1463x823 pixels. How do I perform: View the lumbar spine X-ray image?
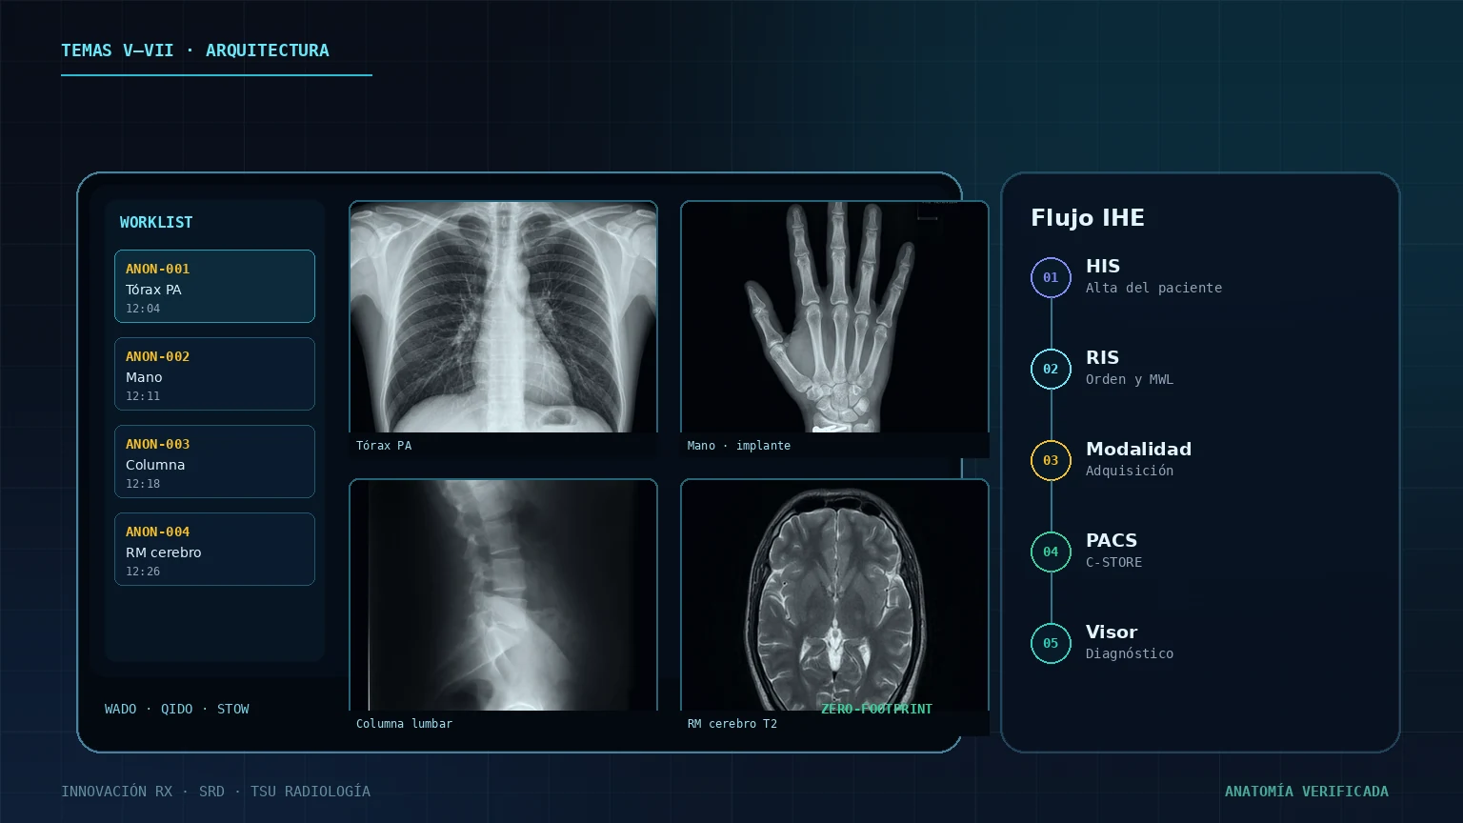[x=503, y=594]
